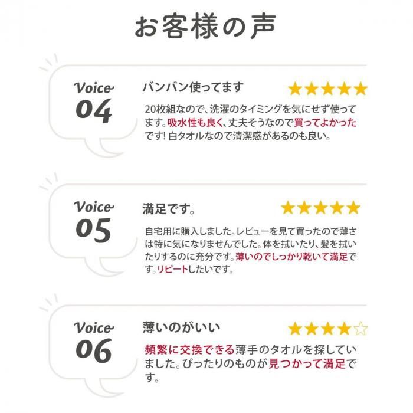The image size is (413, 413).
Task: Click highlighted text 買ってよかった
Action: pos(325,123)
